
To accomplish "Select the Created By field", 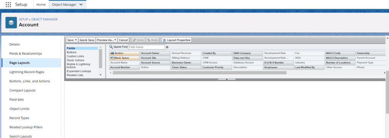I will (217, 53).
